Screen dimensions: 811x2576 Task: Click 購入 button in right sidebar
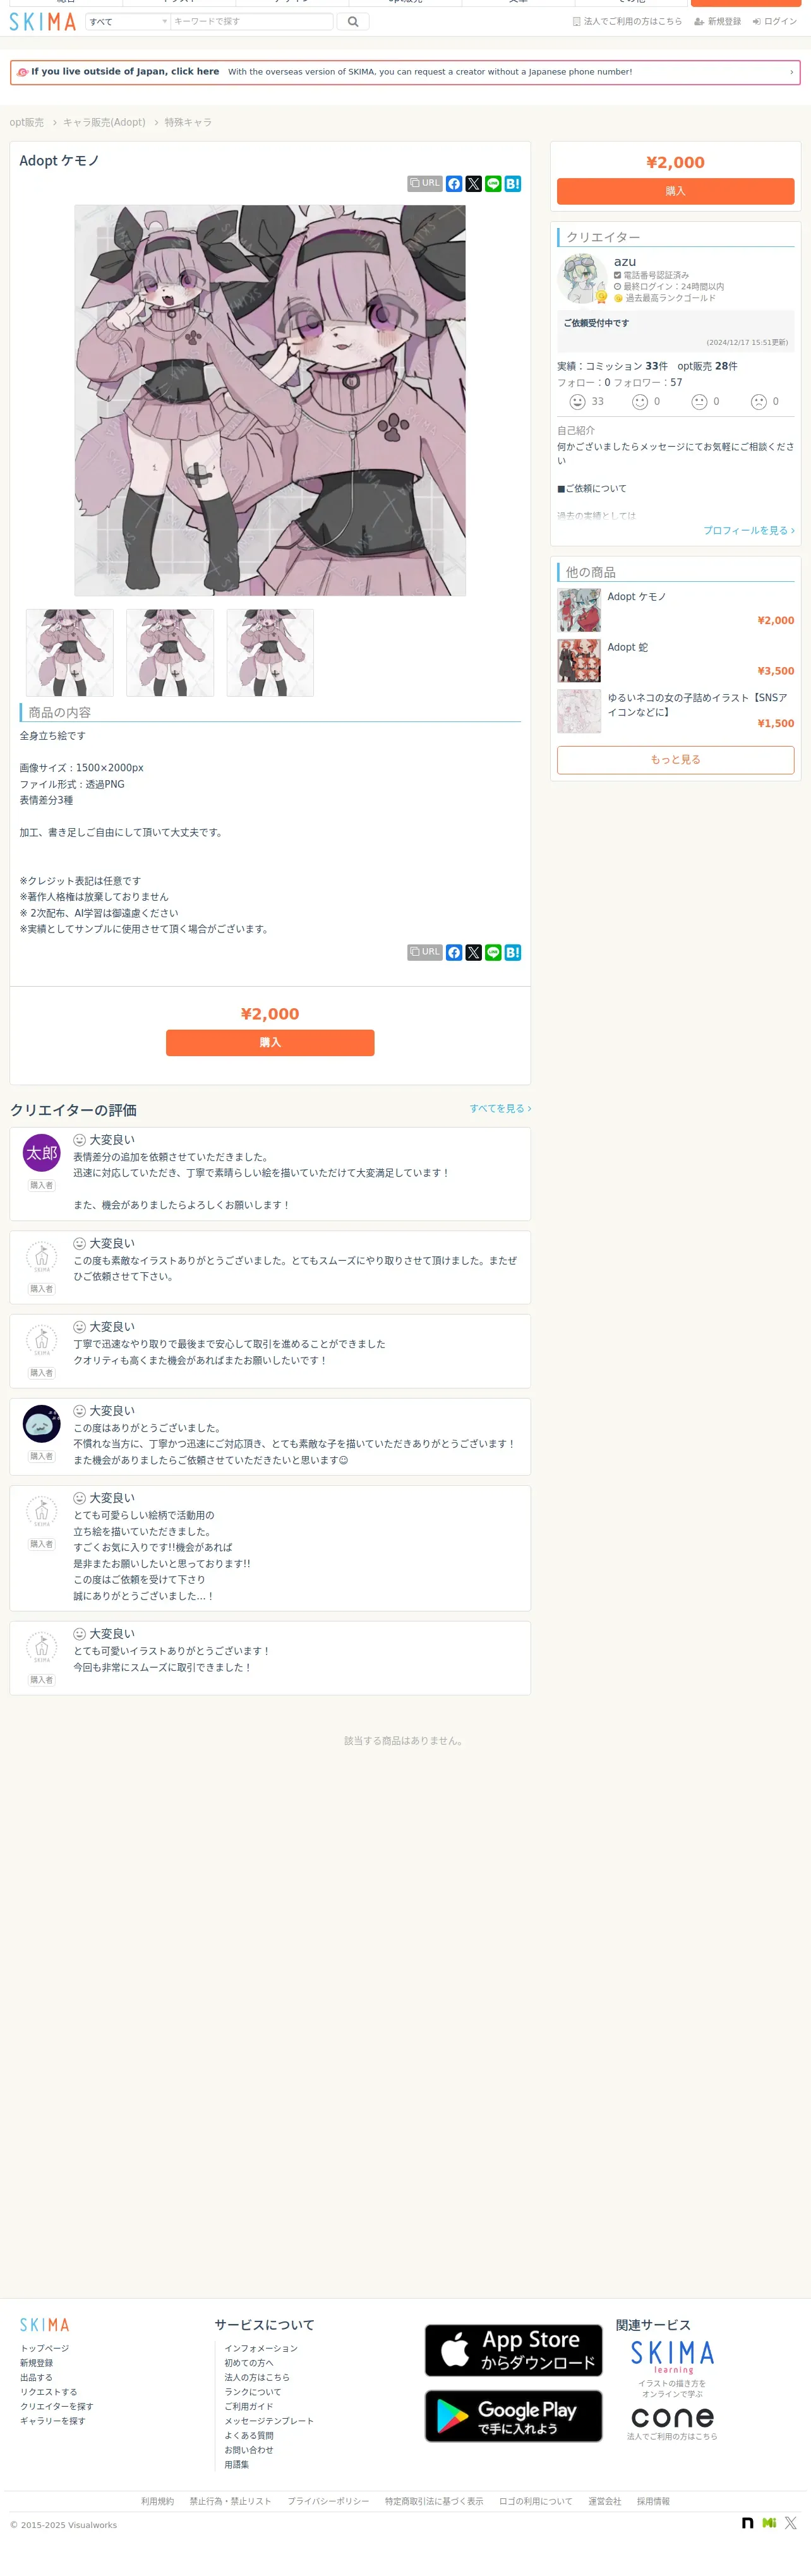coord(676,191)
